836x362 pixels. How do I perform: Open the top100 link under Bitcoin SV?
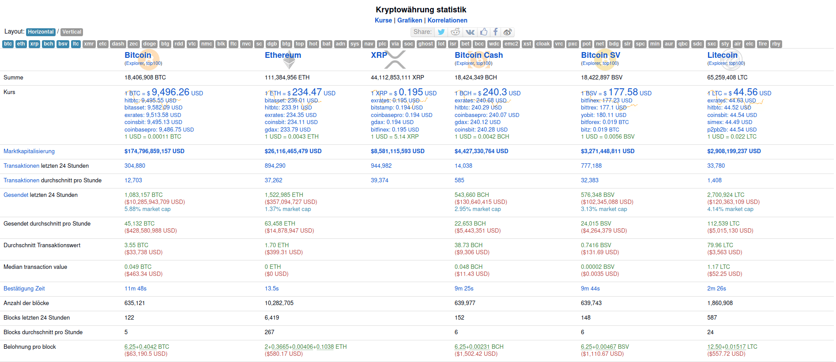610,63
